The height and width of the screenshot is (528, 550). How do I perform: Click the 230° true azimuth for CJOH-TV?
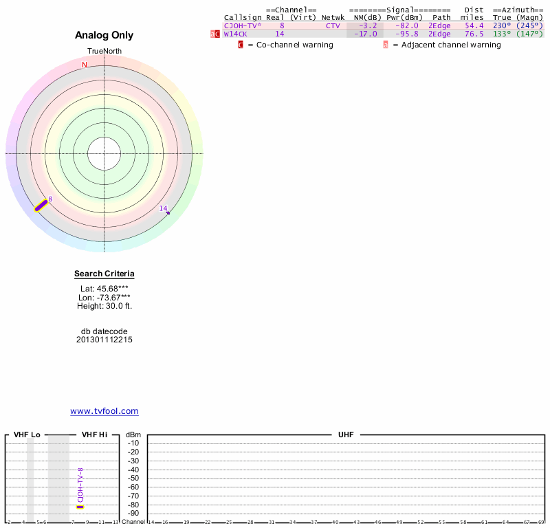(501, 25)
